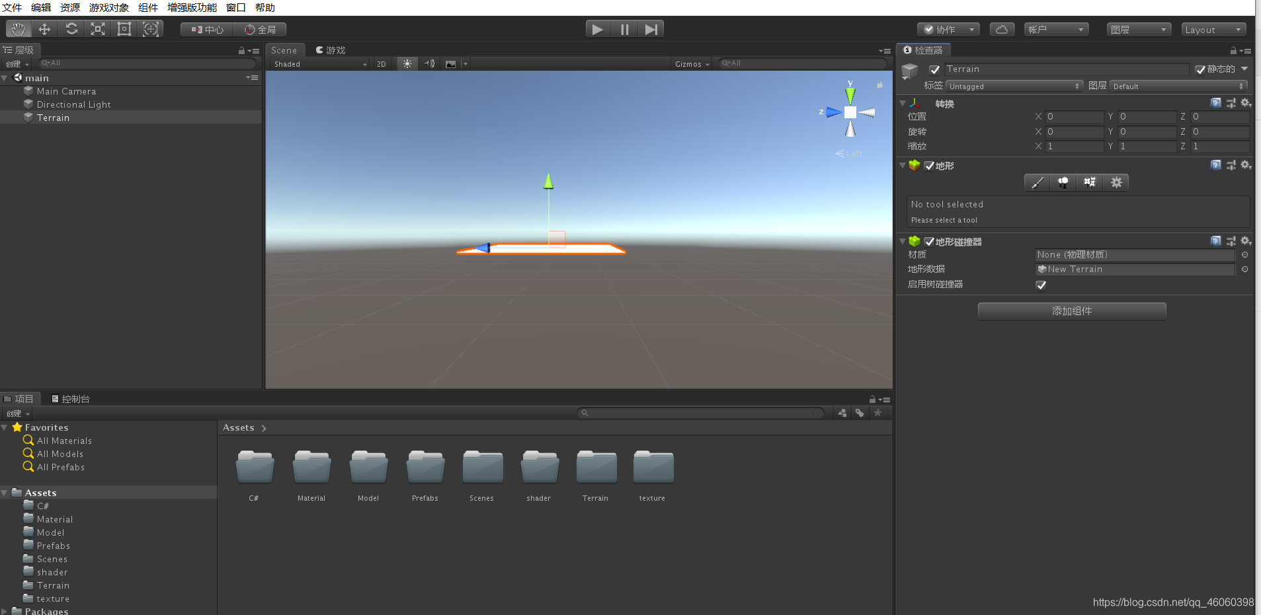The image size is (1261, 615).
Task: Open terrain settings gear tool
Action: pos(1116,182)
